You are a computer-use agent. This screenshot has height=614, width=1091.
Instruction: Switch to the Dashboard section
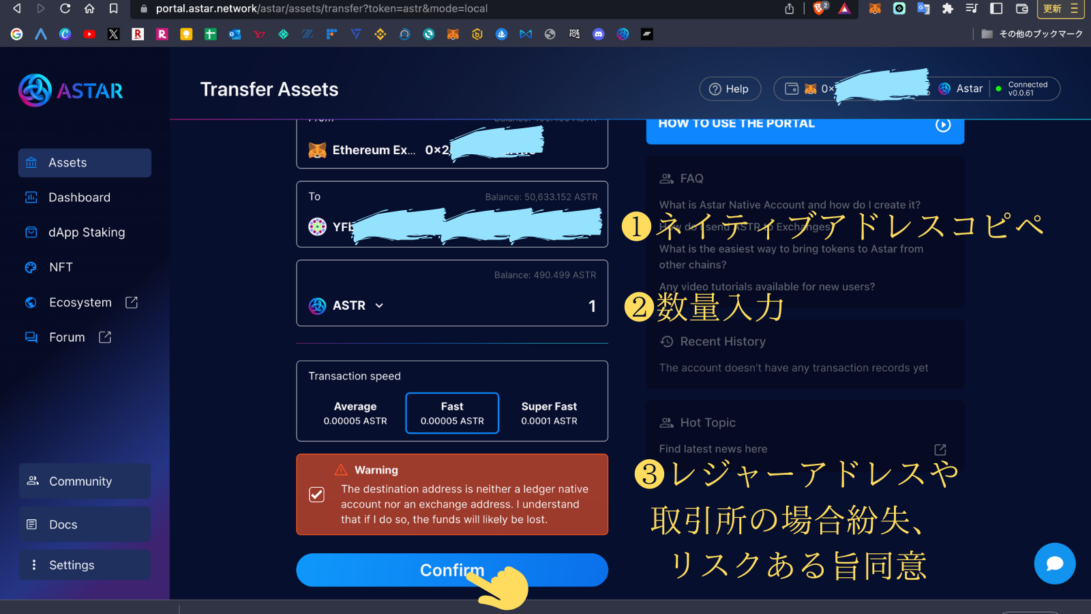click(79, 197)
